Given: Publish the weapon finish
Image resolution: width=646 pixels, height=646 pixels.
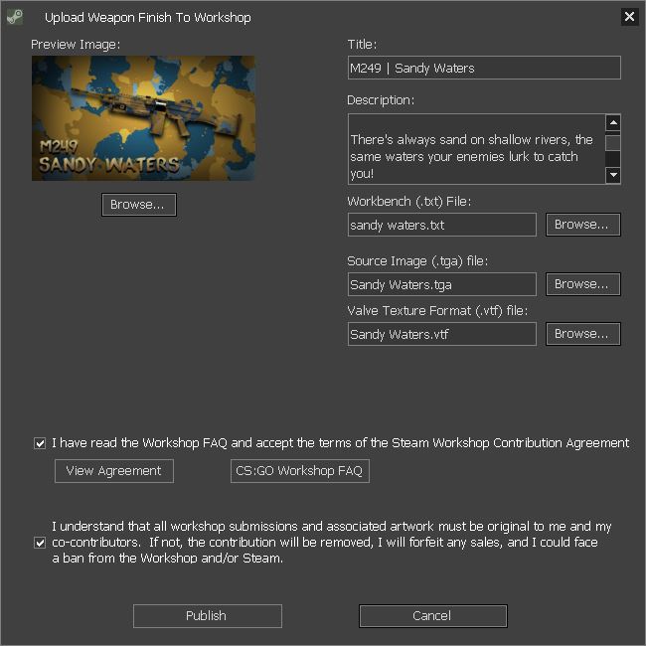Looking at the screenshot, I should 208,616.
